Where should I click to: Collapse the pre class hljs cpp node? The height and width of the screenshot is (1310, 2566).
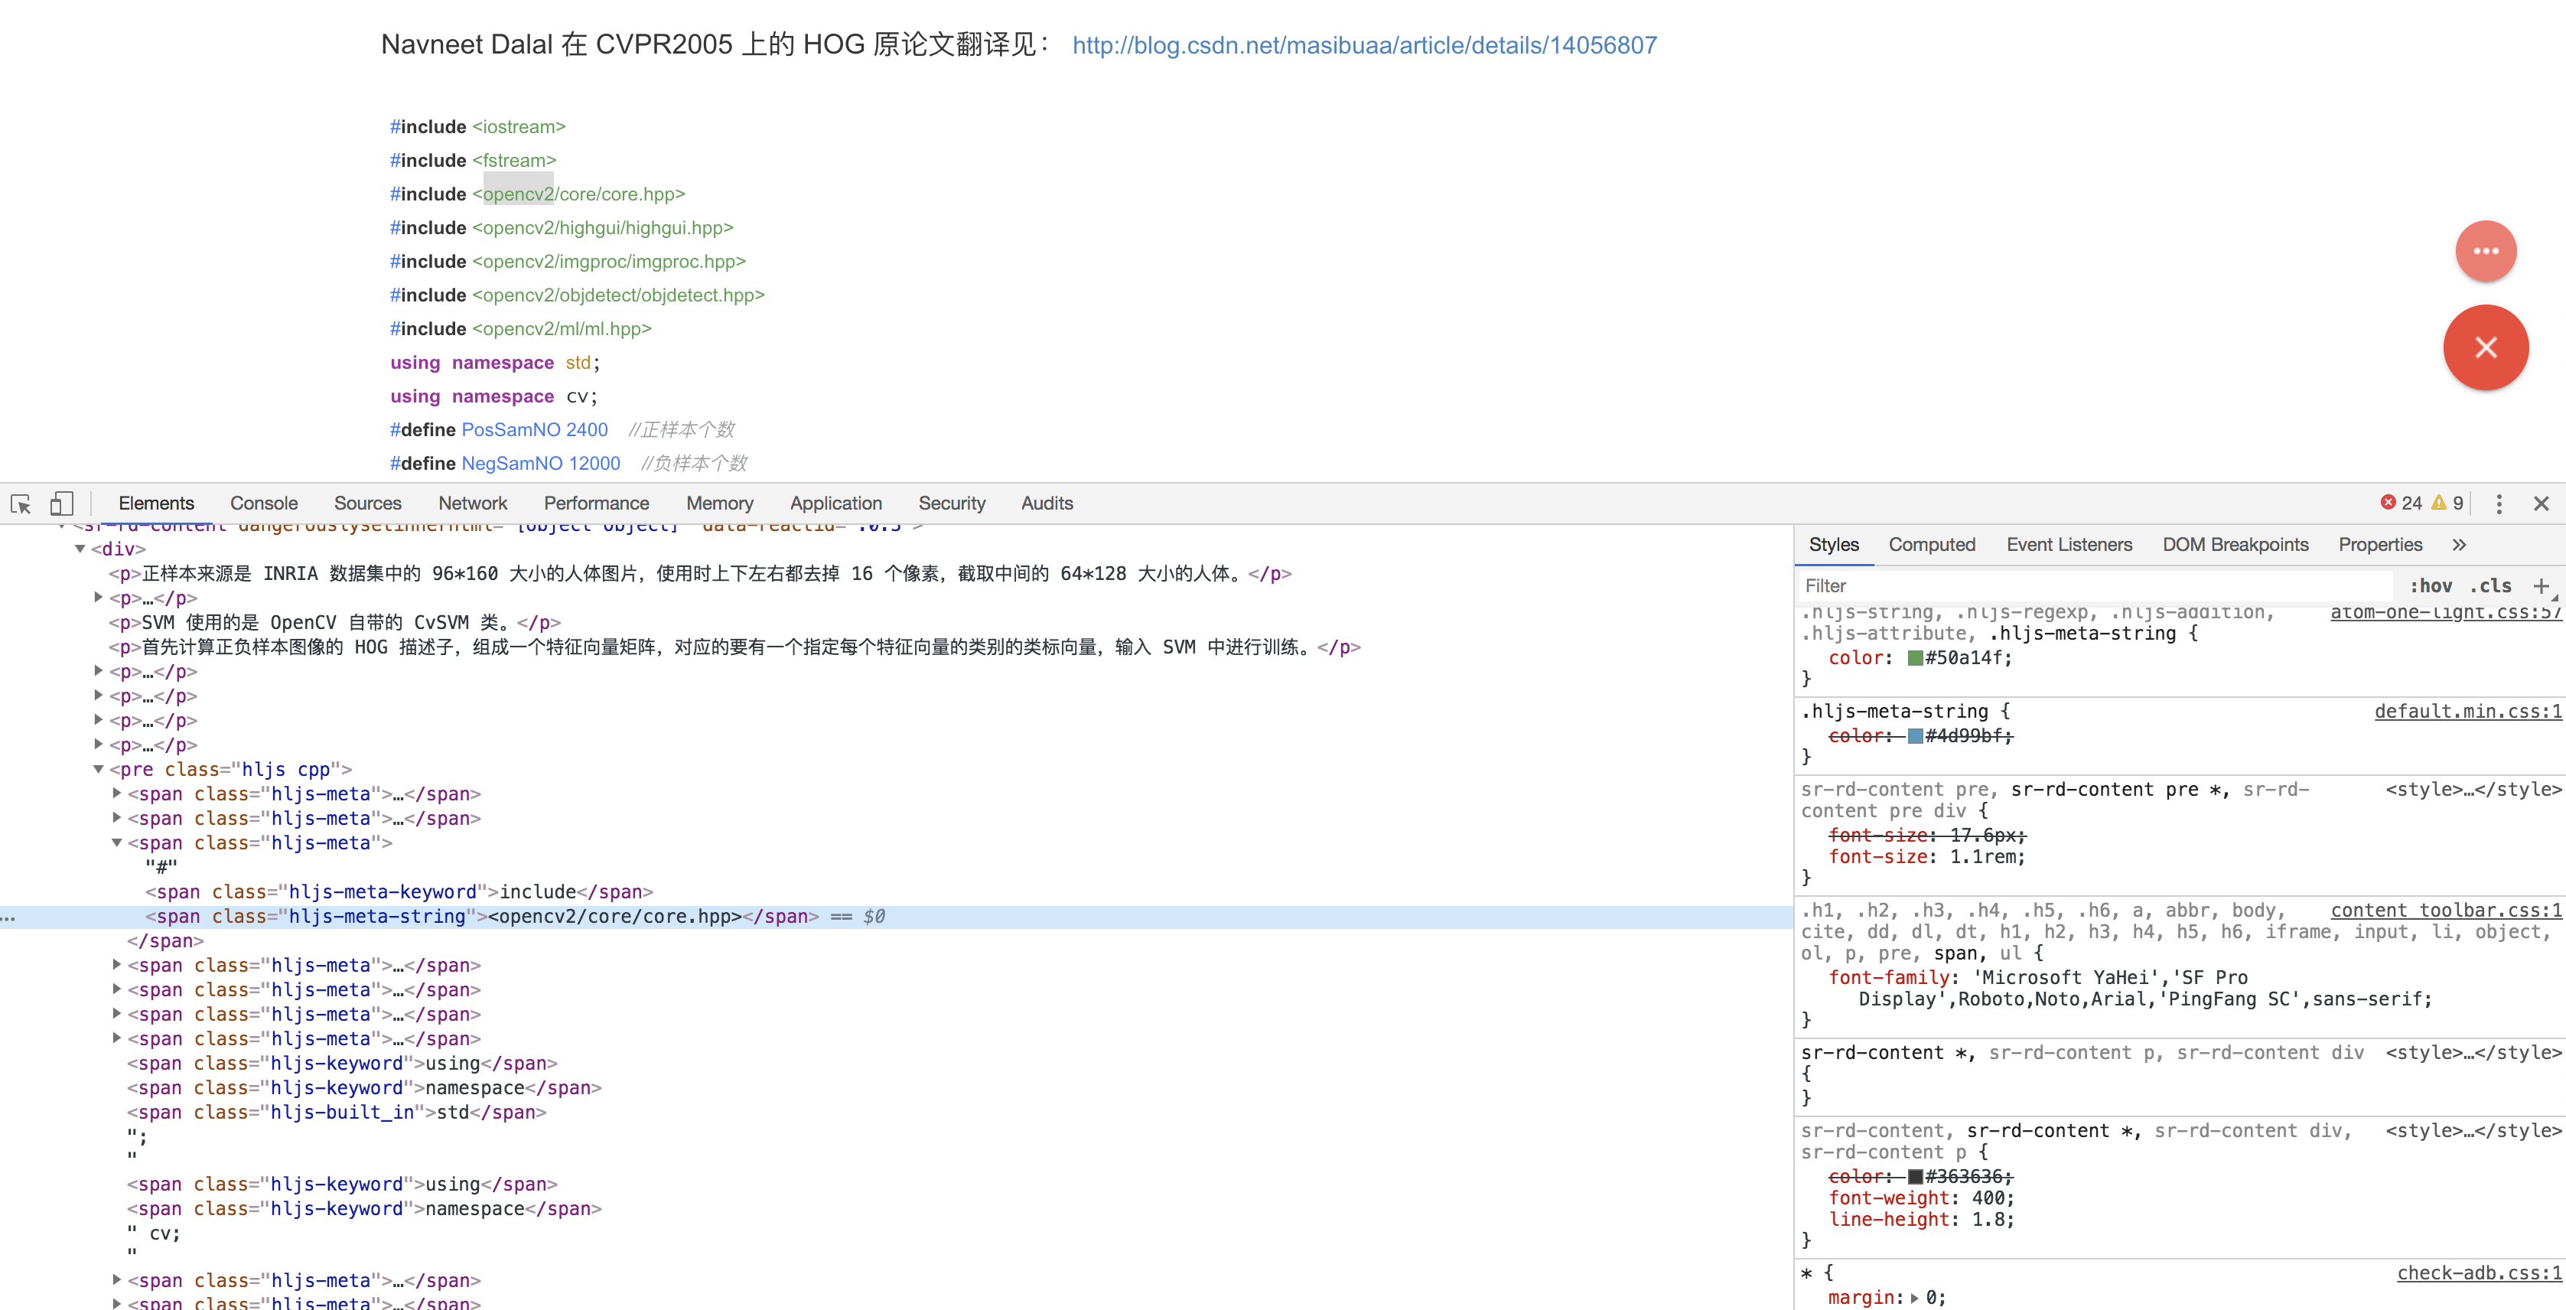click(x=98, y=768)
